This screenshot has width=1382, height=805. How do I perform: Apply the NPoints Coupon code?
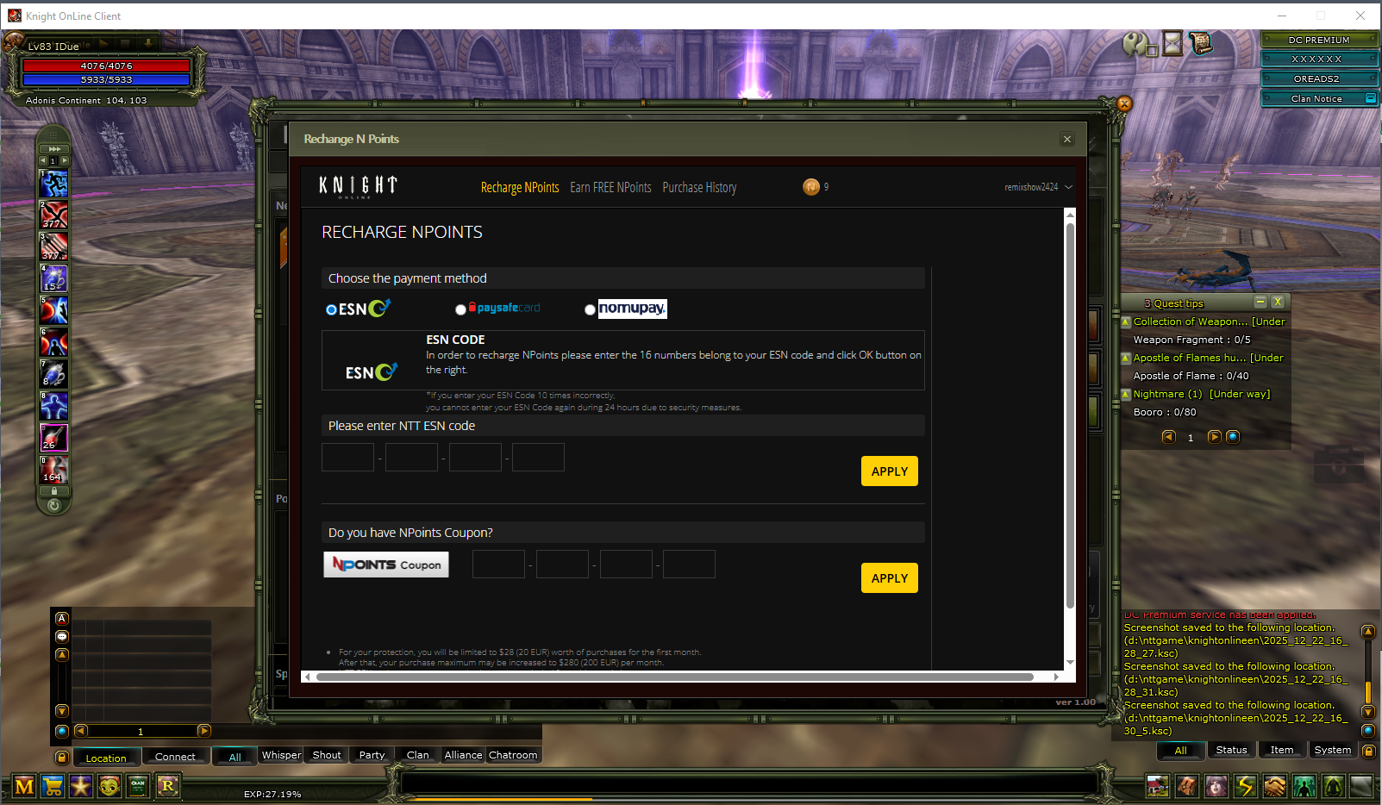(890, 578)
